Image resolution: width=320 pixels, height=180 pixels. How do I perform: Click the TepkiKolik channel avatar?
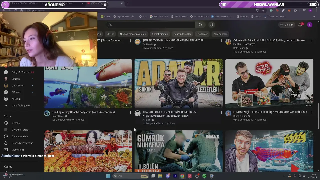[x=138, y=42]
